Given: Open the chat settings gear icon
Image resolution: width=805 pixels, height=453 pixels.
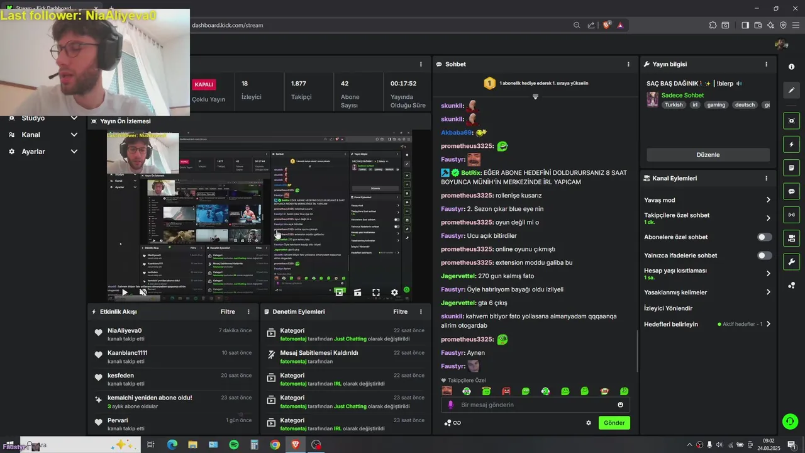Looking at the screenshot, I should point(589,423).
